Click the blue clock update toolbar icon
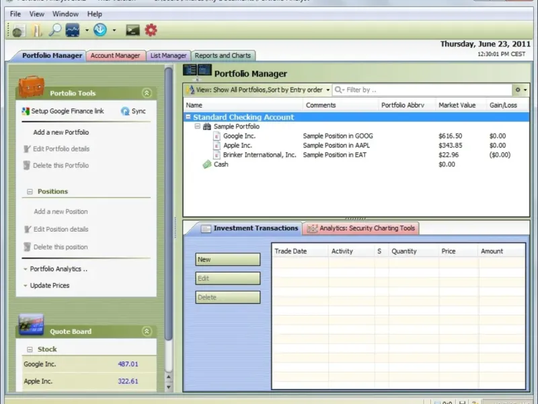This screenshot has width=538, height=404. pyautogui.click(x=100, y=30)
